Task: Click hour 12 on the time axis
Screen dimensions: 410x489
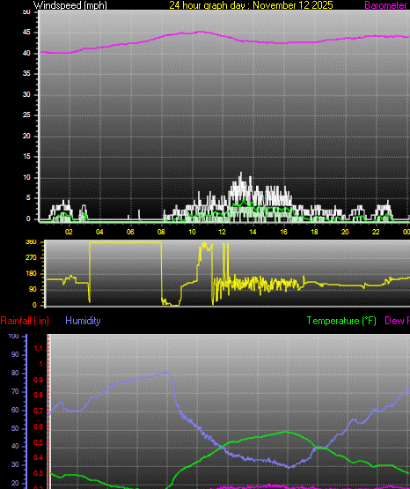Action: pyautogui.click(x=222, y=232)
